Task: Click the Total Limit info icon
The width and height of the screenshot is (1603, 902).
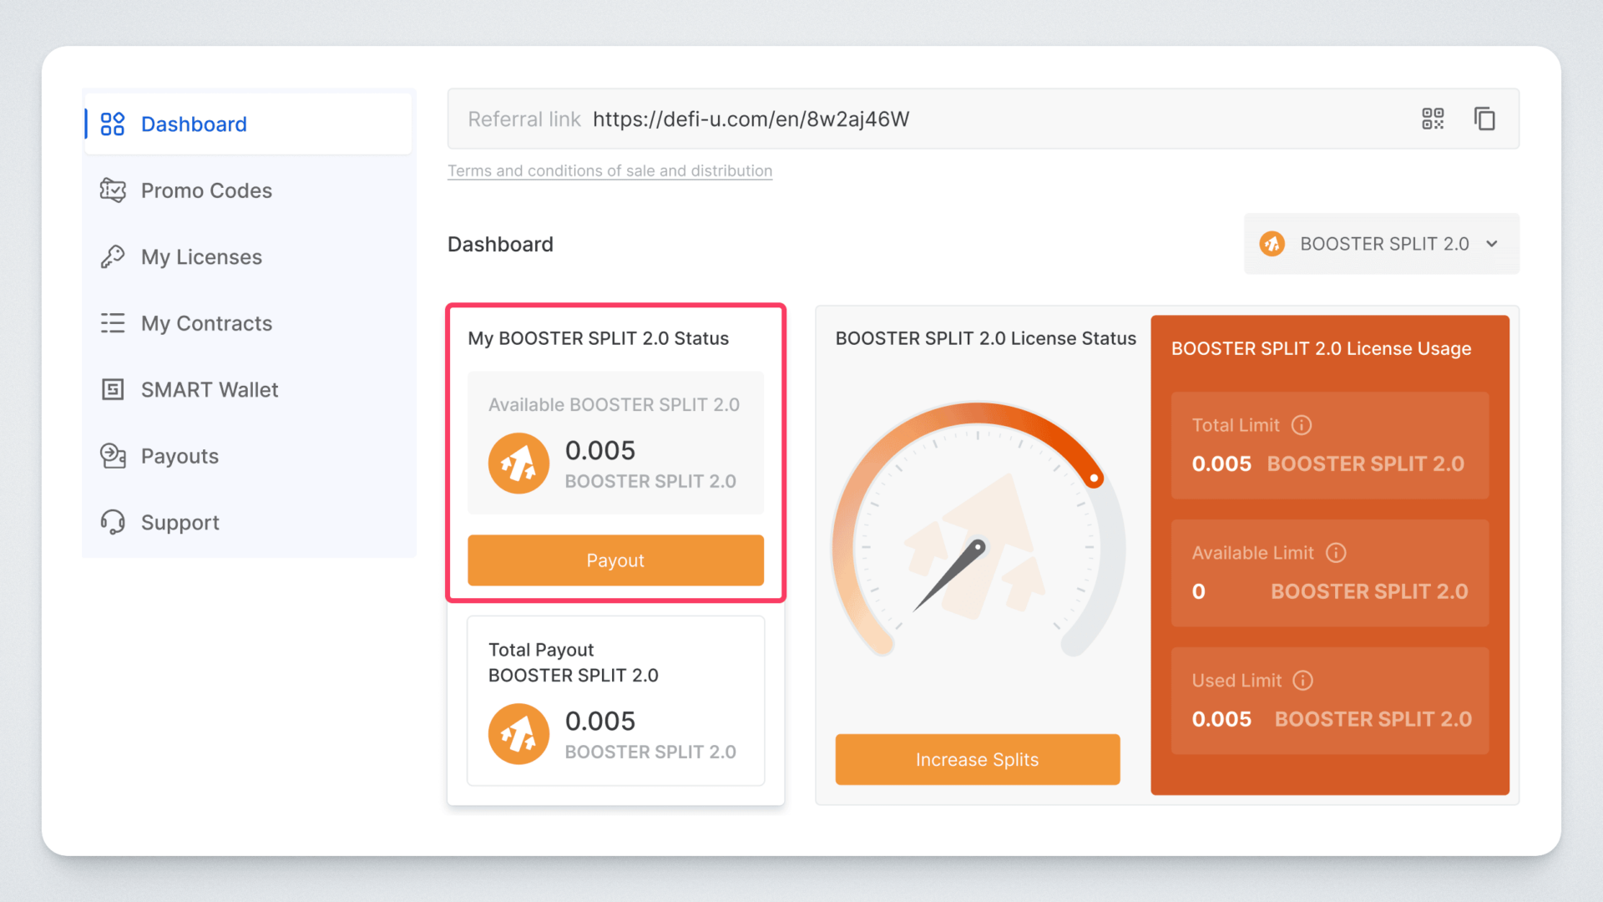Action: pos(1302,425)
